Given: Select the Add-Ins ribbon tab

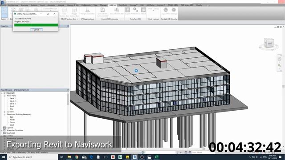Looking at the screenshot, I should point(113,5).
